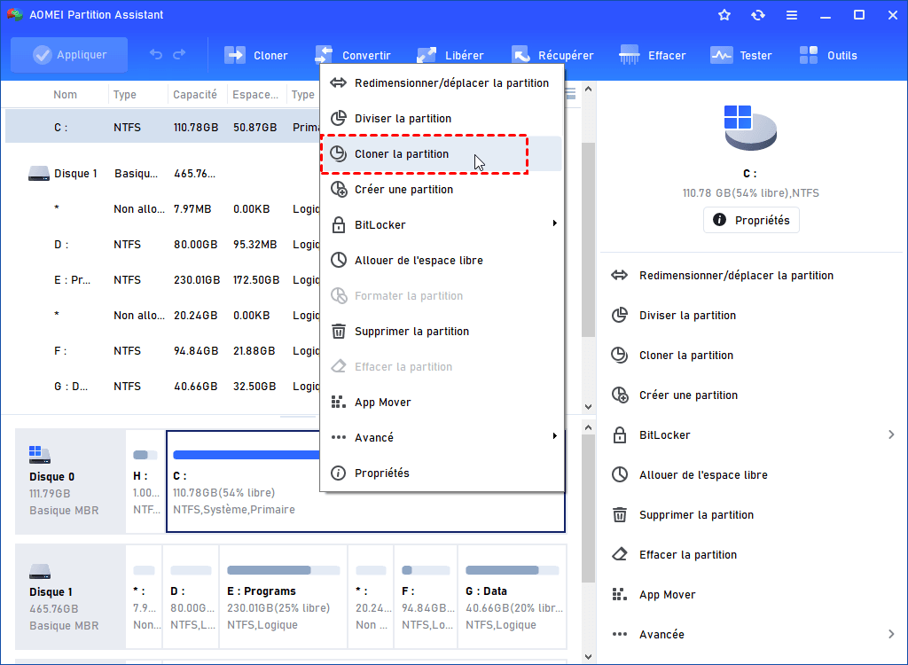Open the Outils toolbar menu

(x=828, y=55)
